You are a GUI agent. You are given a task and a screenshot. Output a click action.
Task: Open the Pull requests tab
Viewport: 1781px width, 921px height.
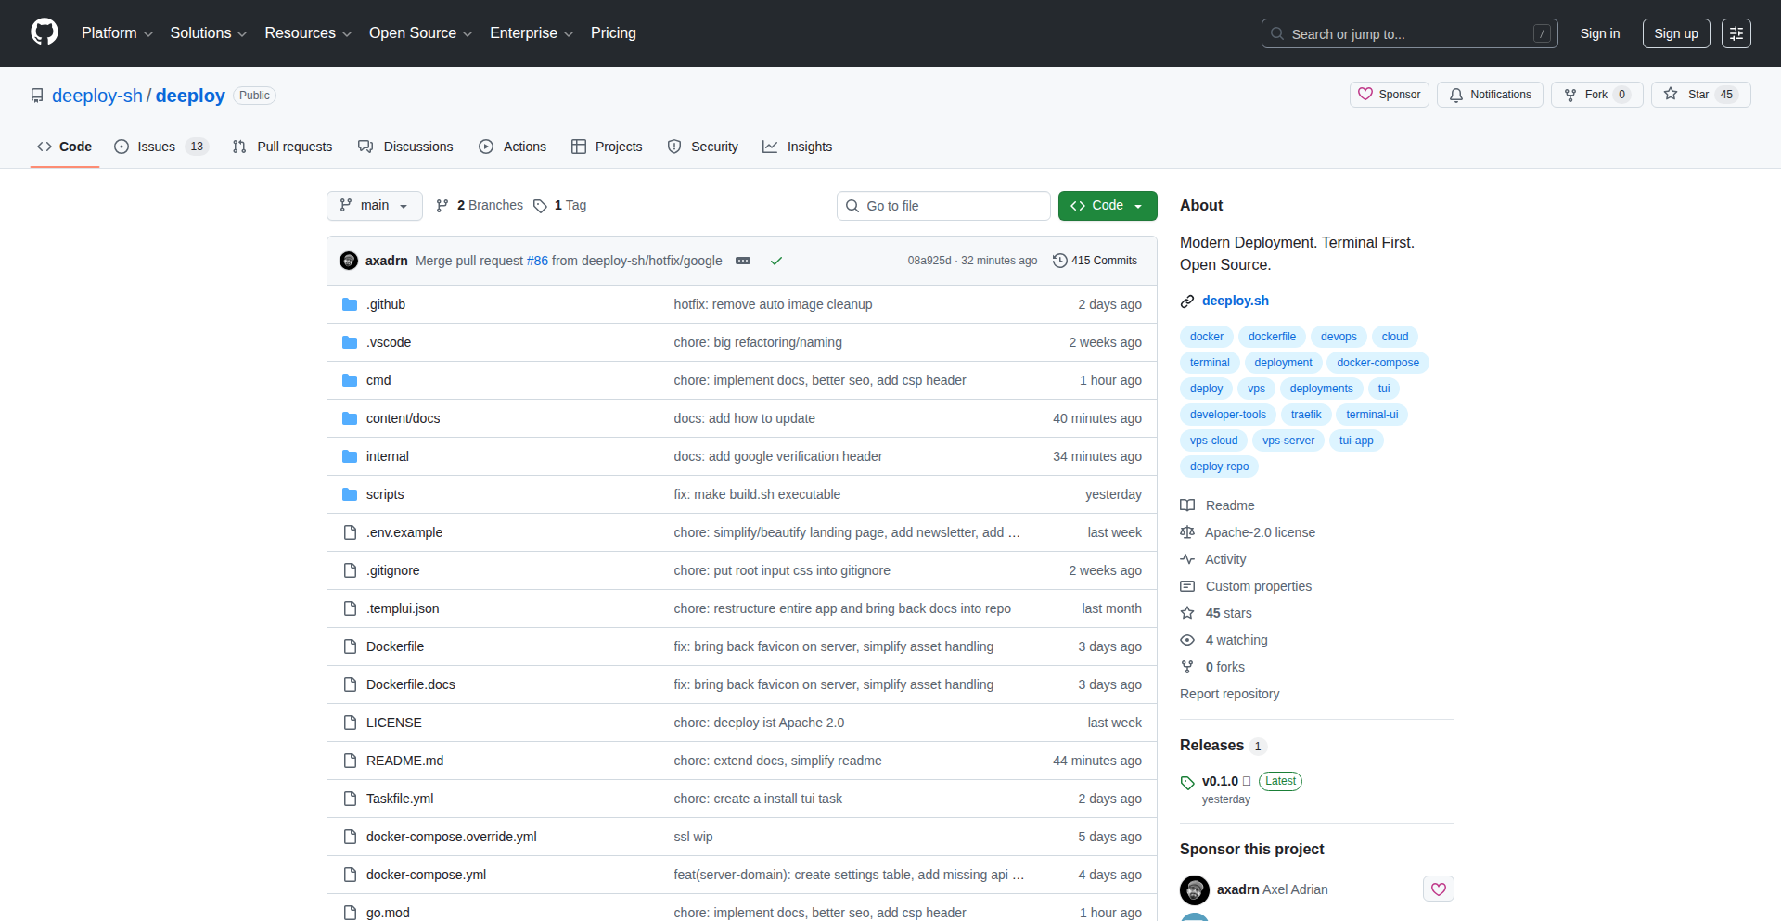282,147
